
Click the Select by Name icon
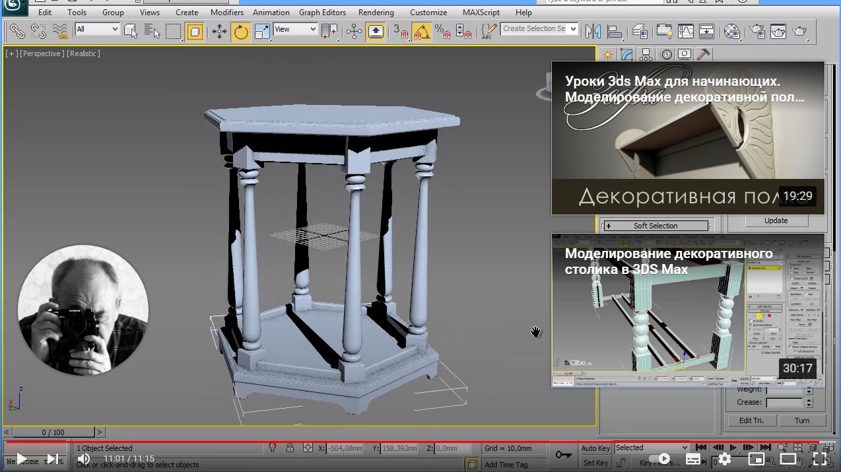152,31
